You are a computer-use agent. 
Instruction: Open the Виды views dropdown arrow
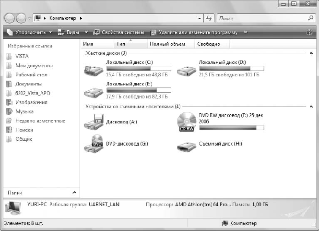tap(86, 32)
